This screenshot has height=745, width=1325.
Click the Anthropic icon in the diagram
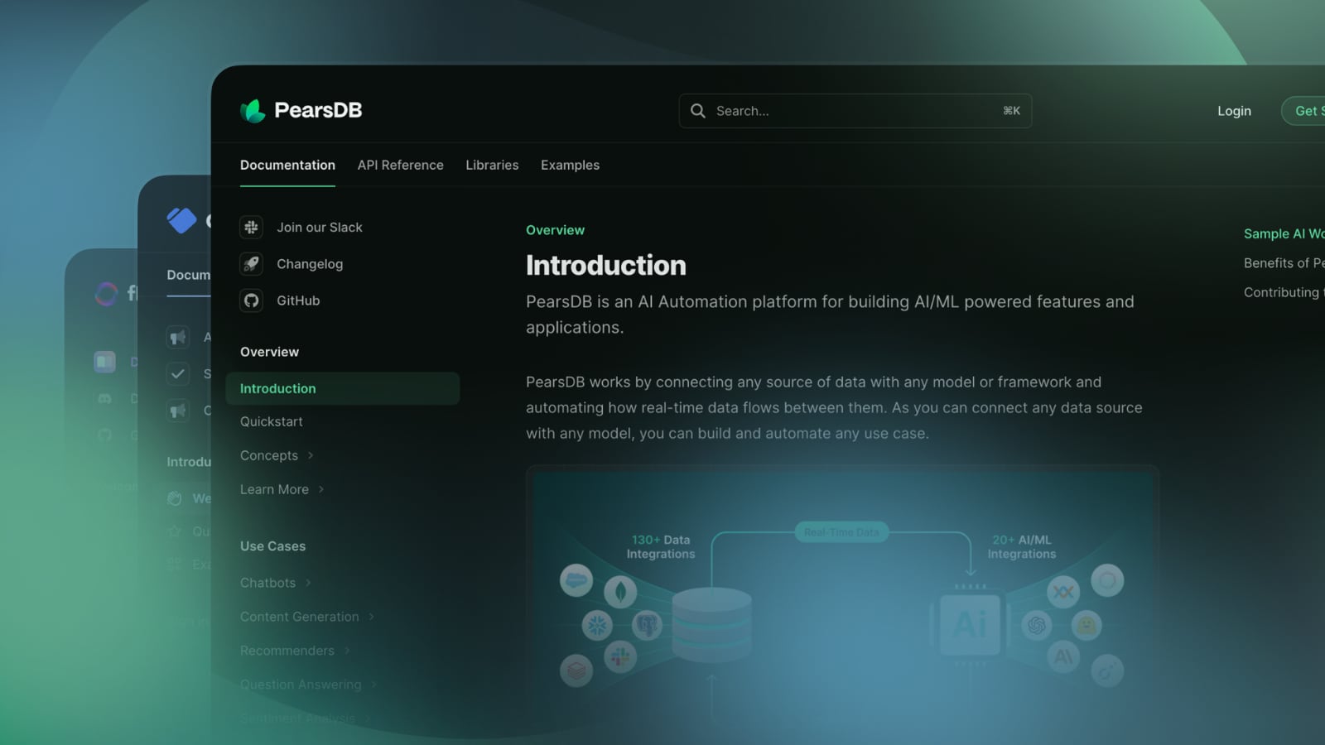(1063, 657)
